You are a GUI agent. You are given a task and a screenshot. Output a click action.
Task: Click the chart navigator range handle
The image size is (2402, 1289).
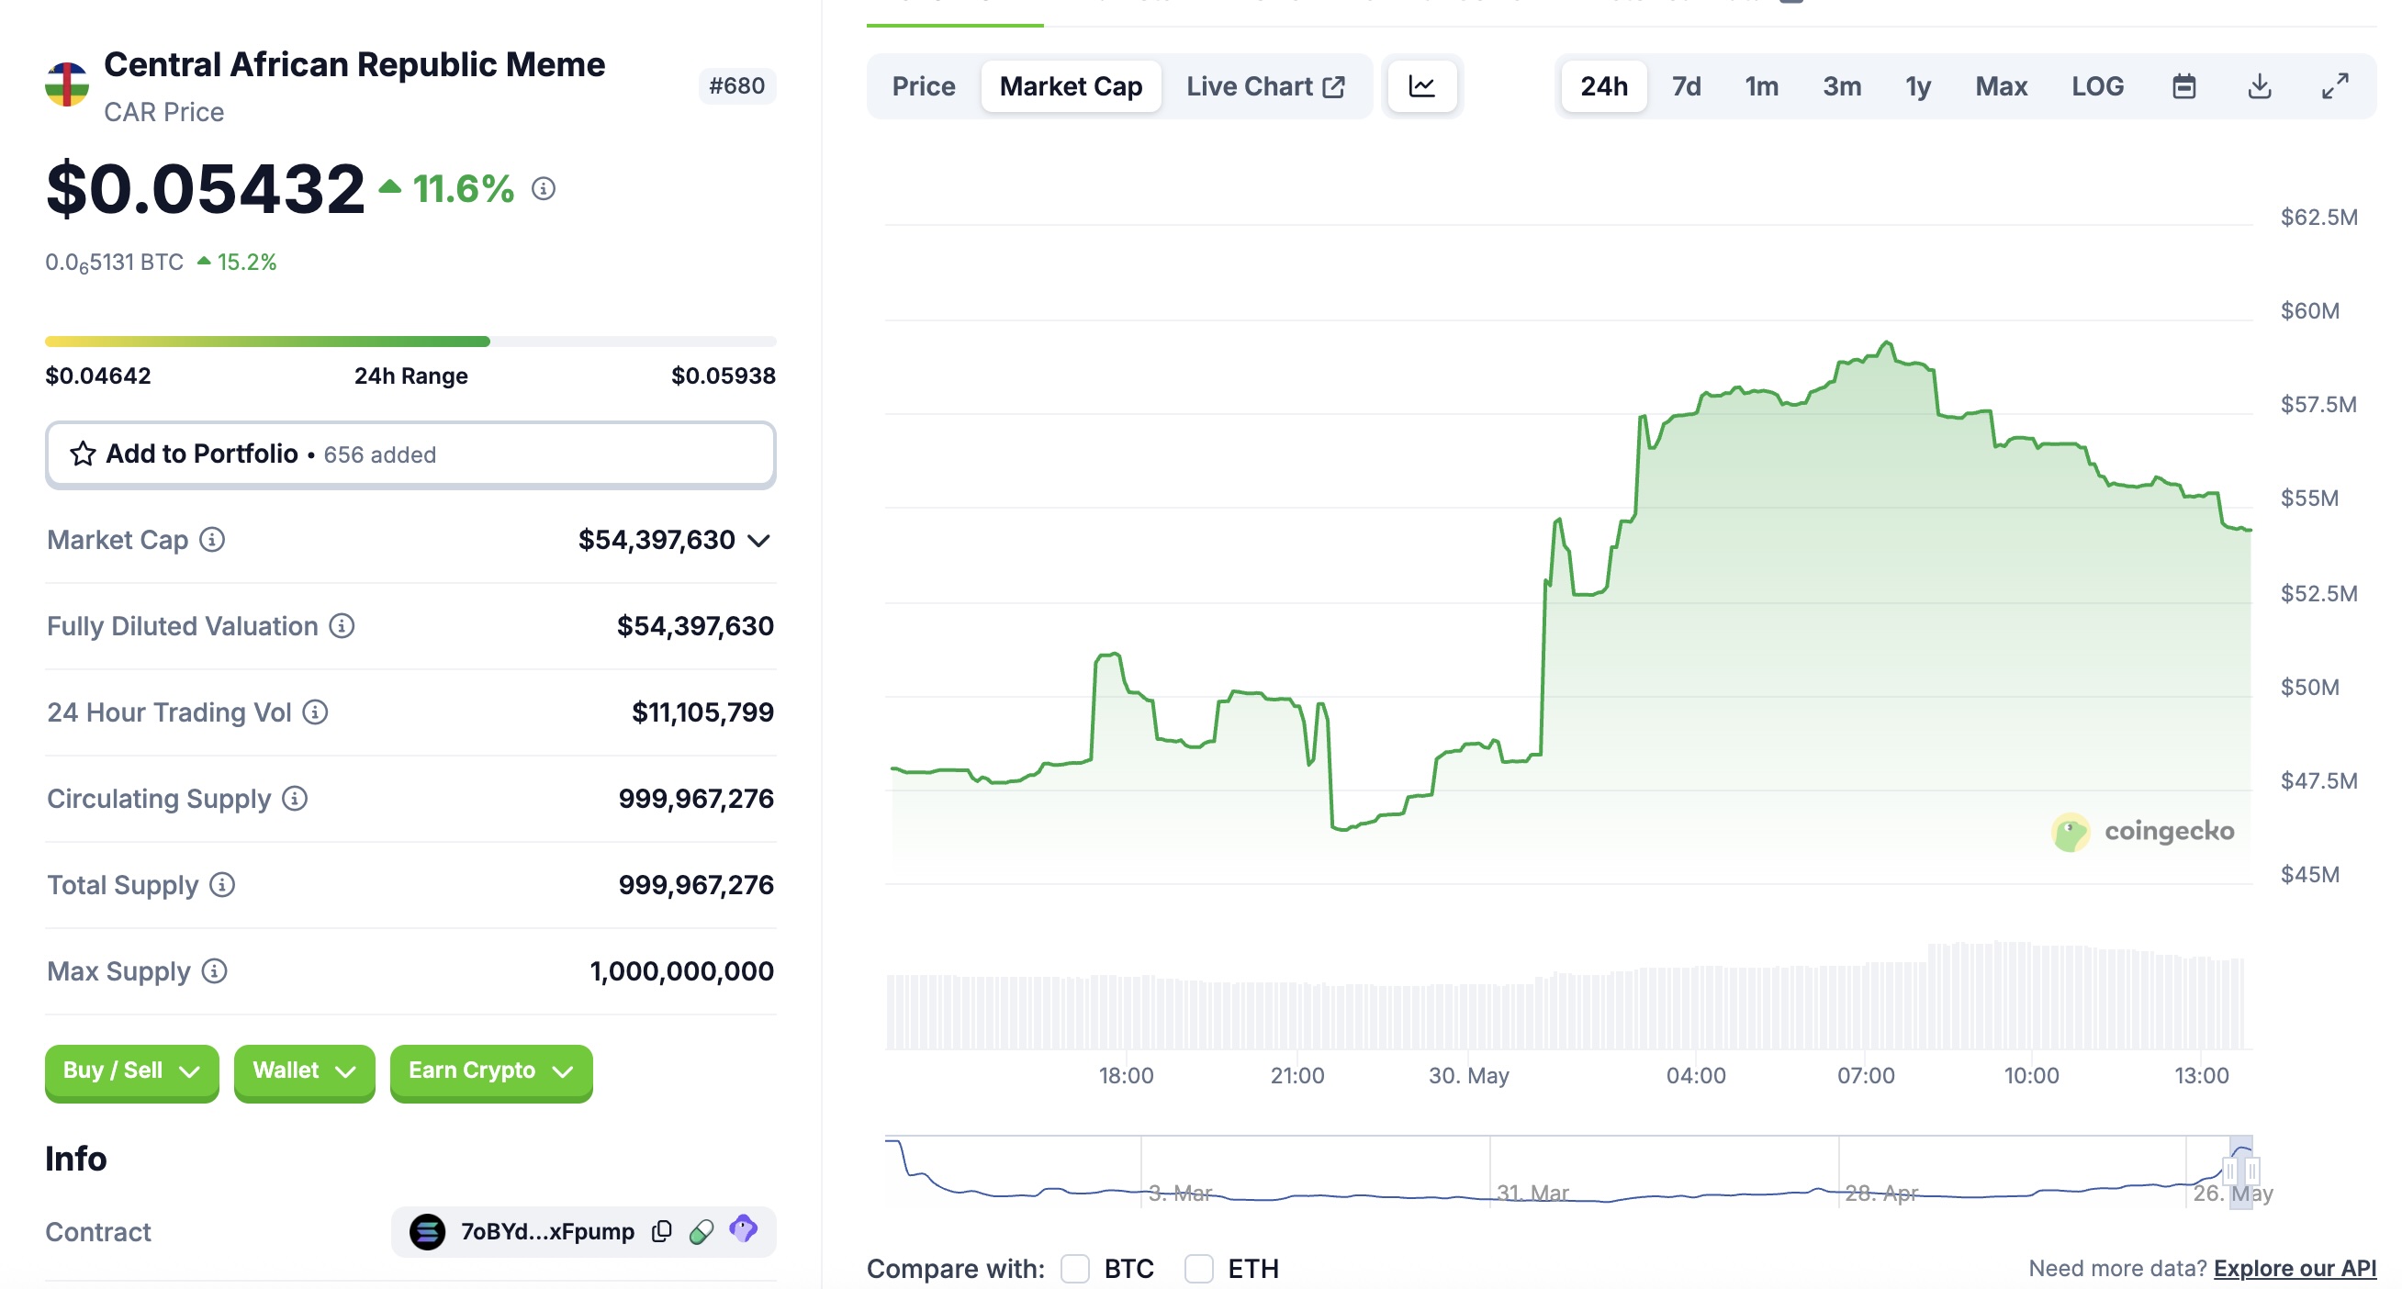point(2230,1171)
